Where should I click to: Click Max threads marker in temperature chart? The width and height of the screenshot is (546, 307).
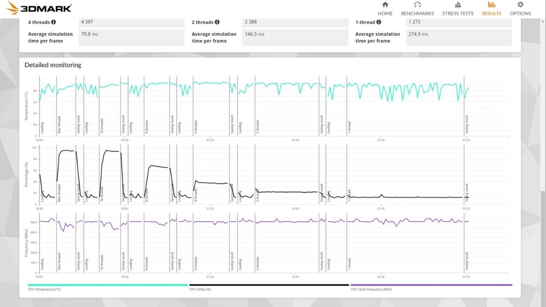tap(59, 124)
